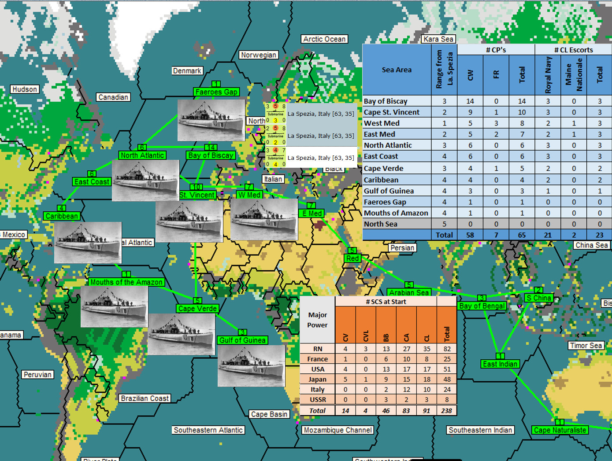The height and width of the screenshot is (461, 612).
Task: Select the green Red sea area label
Action: (x=352, y=258)
